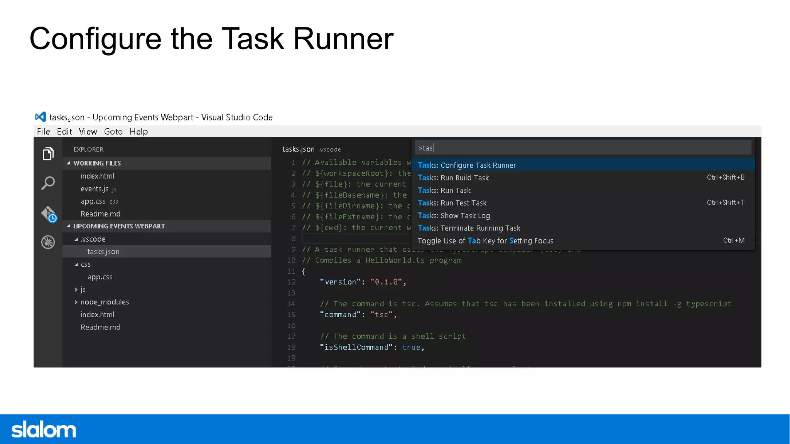Screen dimensions: 790x444
Task: Choose Tasks: Run Build Task command
Action: point(453,178)
